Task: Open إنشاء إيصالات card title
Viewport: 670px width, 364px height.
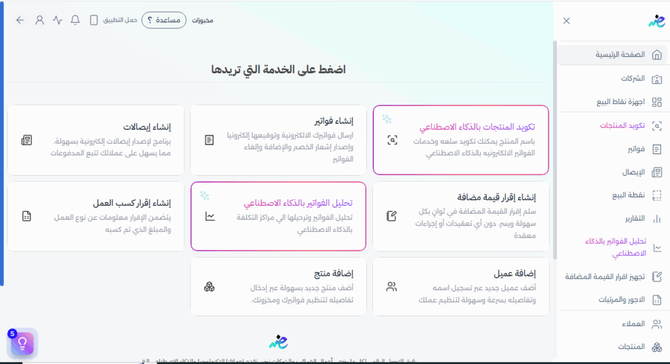Action: (147, 127)
